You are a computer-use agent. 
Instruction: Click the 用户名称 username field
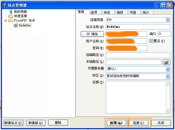(x=127, y=41)
